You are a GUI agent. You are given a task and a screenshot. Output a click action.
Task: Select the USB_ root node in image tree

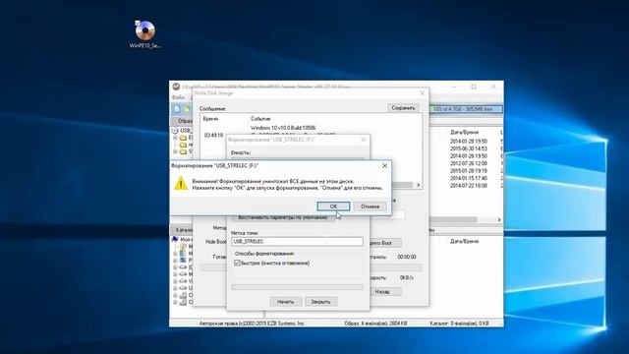coord(186,131)
